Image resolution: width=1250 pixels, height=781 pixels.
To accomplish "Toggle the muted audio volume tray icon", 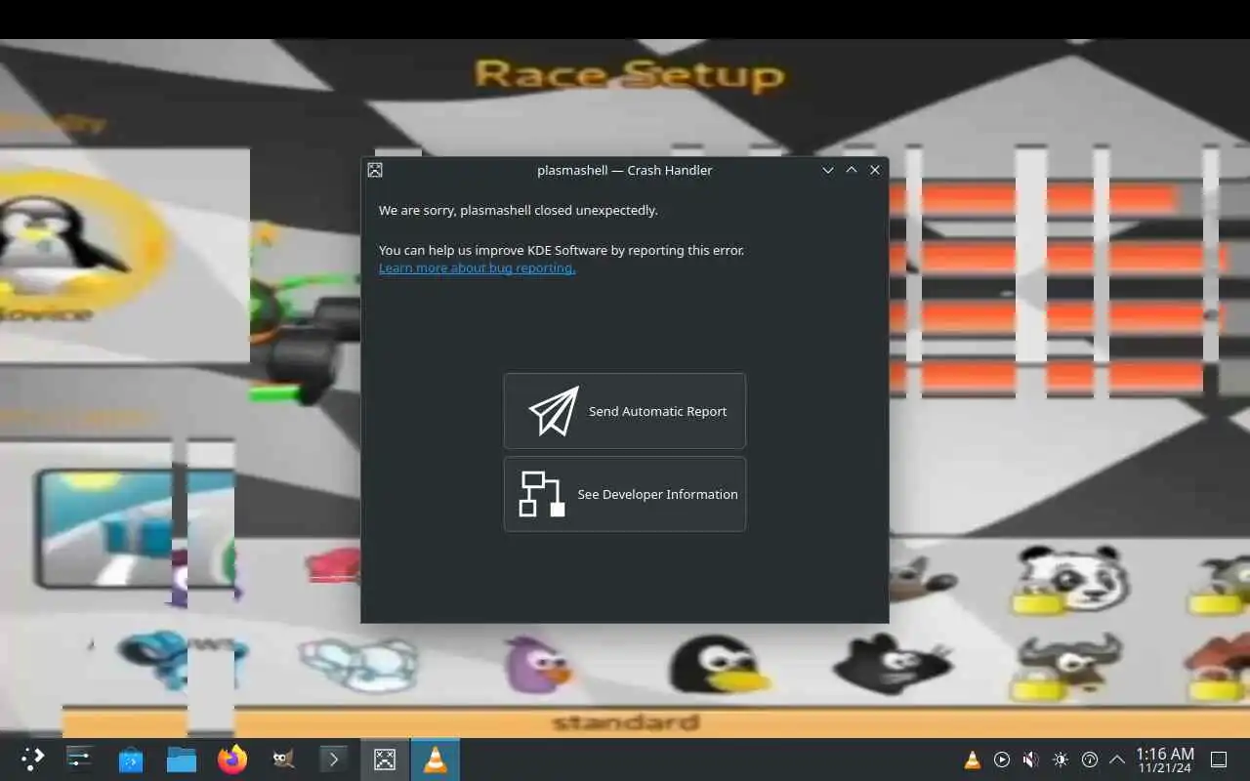I will (x=1031, y=760).
